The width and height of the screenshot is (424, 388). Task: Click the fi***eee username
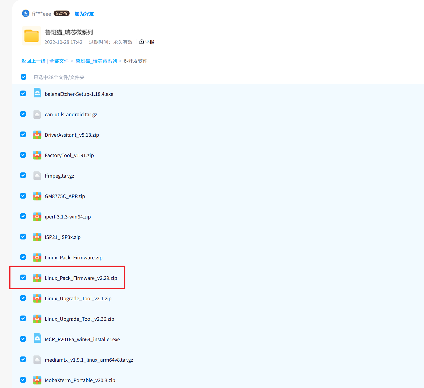[41, 14]
